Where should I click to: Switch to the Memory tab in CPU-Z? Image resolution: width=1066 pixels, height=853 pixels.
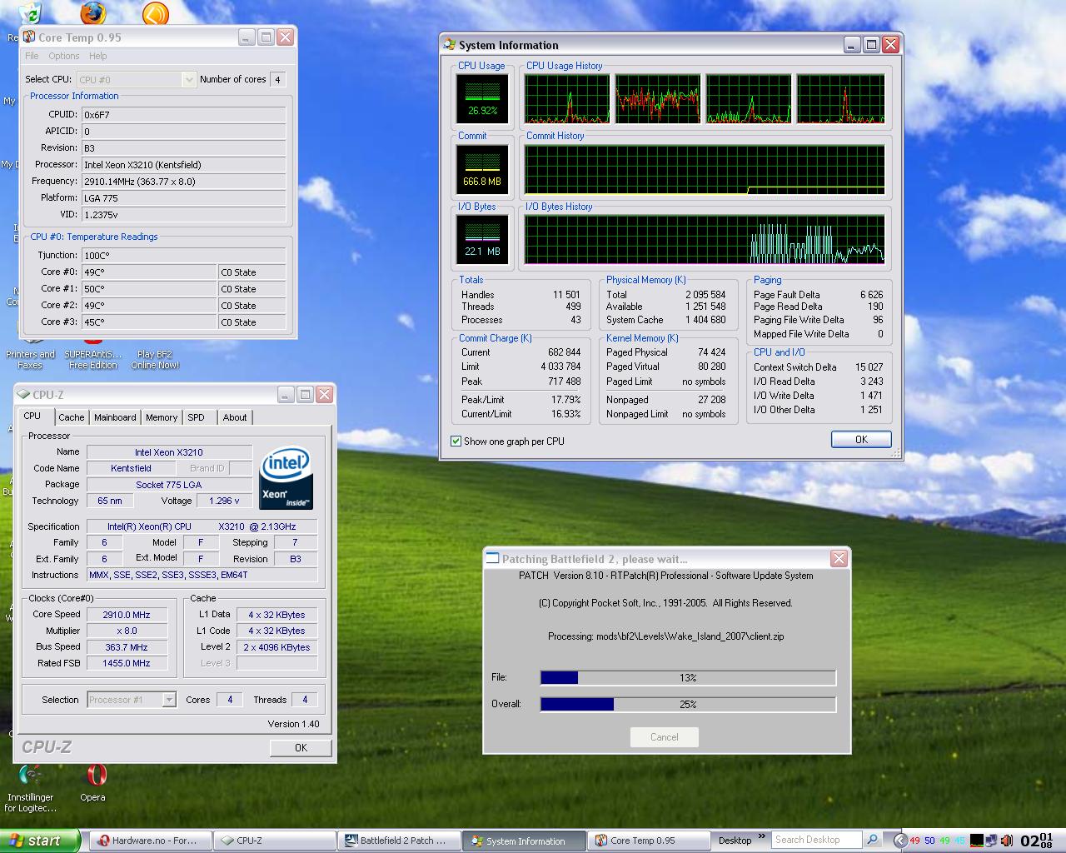pyautogui.click(x=162, y=417)
